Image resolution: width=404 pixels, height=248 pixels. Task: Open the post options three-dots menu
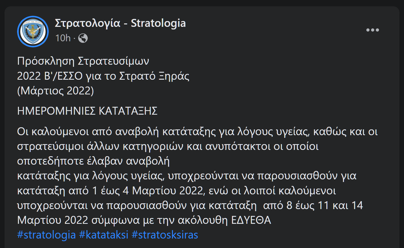tap(372, 30)
